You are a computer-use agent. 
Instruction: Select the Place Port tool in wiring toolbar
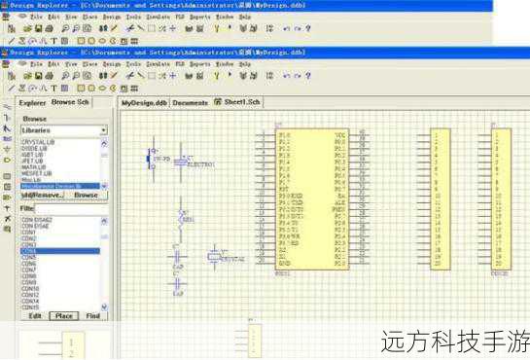point(7,198)
